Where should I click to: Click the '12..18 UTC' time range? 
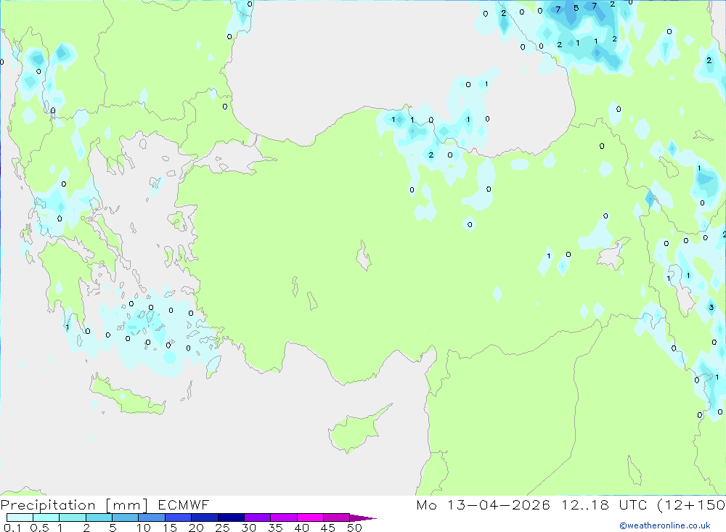coord(604,504)
